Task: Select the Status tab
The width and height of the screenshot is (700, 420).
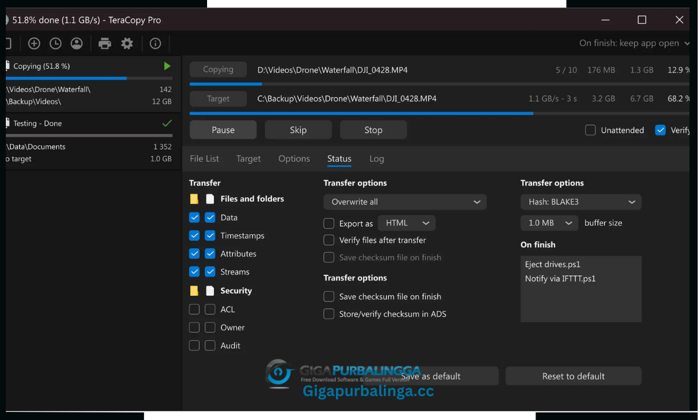Action: (339, 159)
